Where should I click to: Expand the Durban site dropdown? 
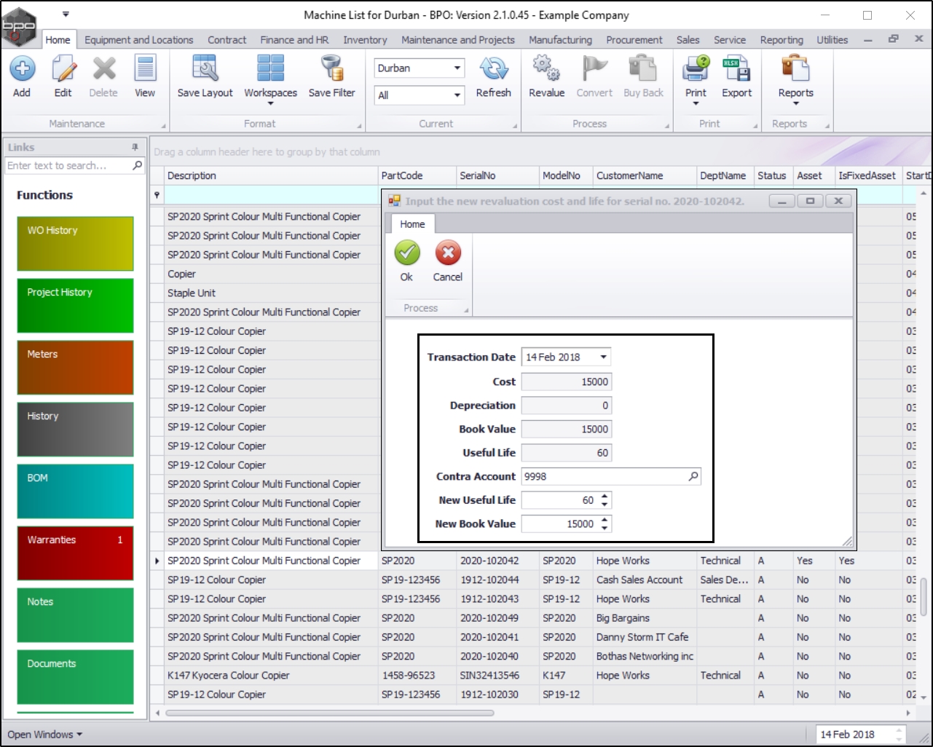(457, 68)
